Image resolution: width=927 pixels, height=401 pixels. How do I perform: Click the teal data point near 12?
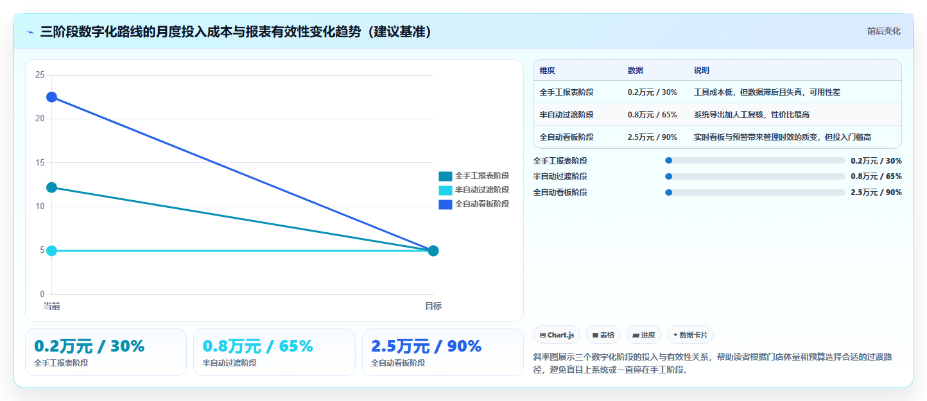pos(51,187)
